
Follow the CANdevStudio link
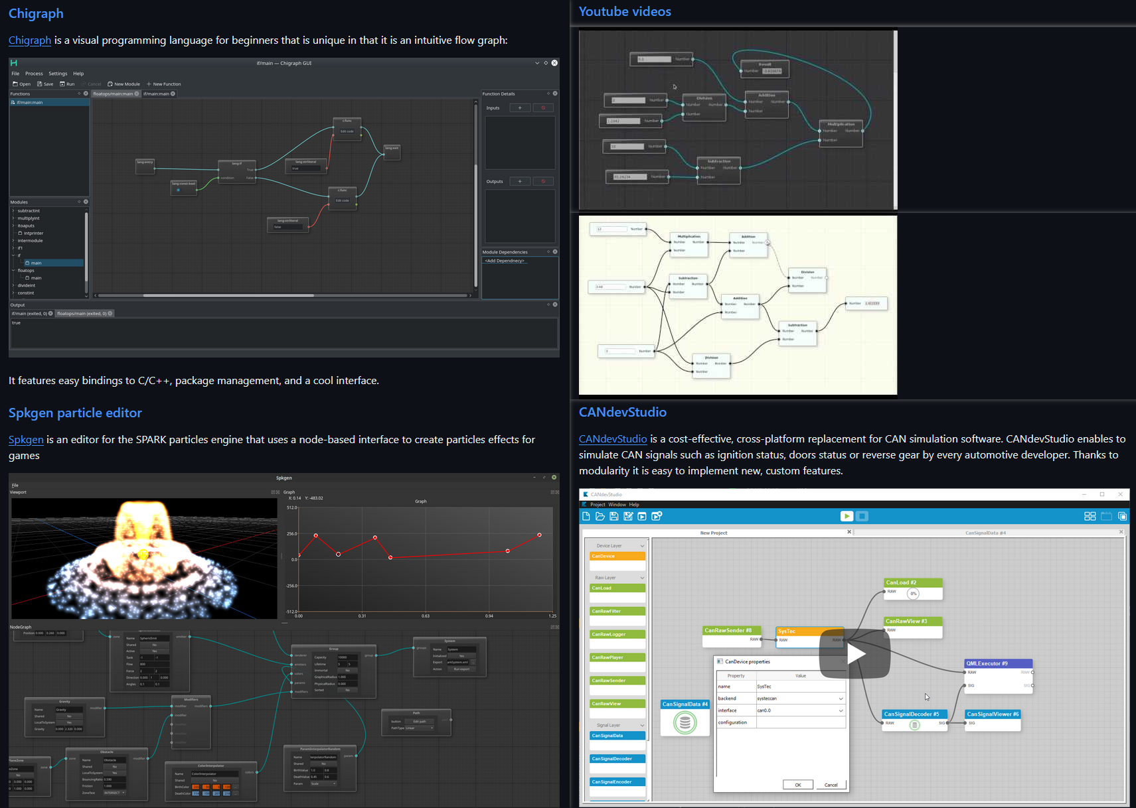612,439
